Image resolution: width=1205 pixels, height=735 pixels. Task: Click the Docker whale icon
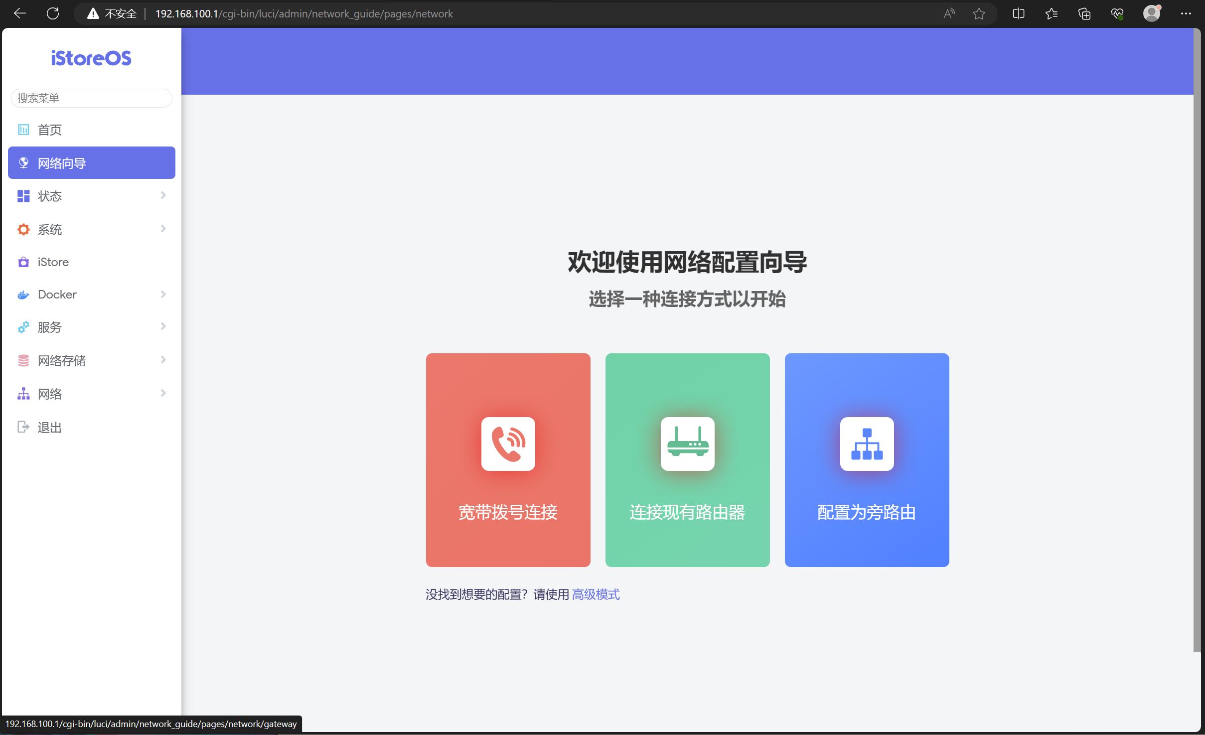tap(23, 294)
